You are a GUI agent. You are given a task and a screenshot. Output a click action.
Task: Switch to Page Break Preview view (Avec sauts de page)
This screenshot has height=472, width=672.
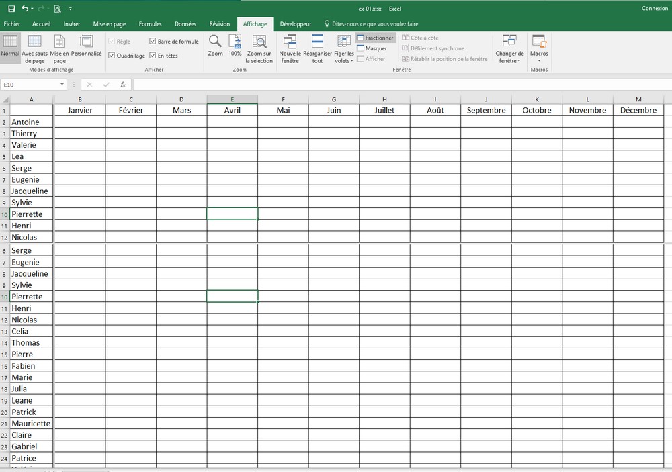pyautogui.click(x=34, y=49)
